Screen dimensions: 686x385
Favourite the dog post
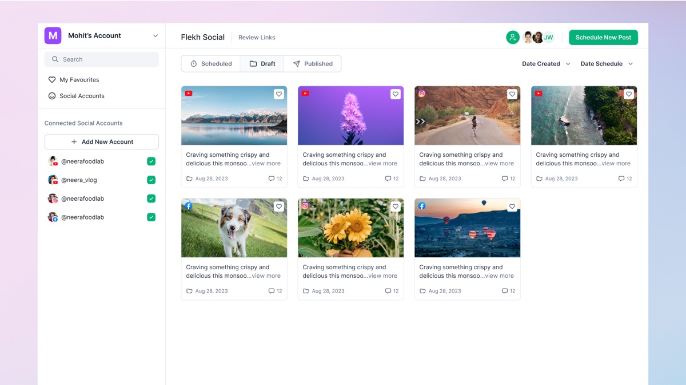(279, 206)
